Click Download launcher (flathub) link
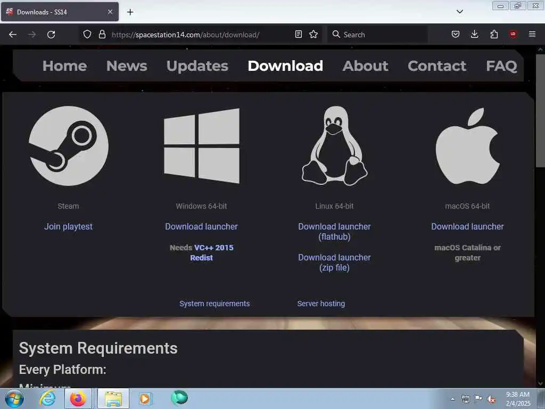 334,232
